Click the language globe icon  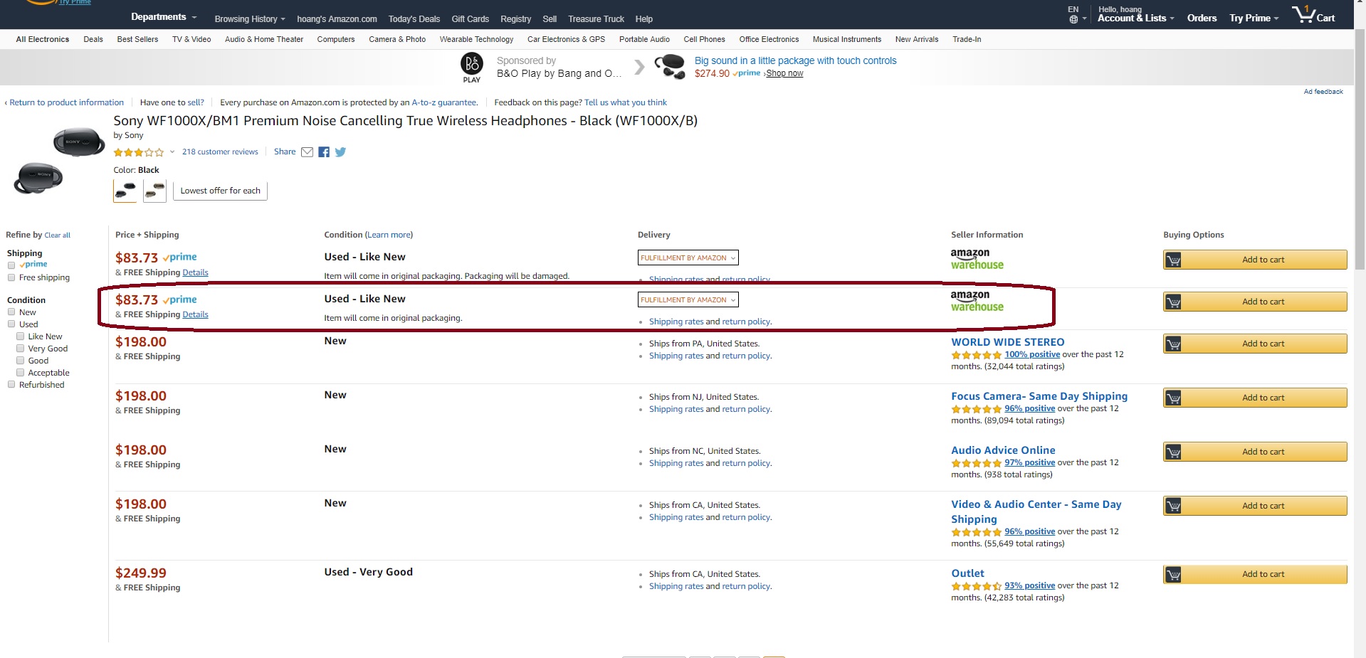click(1073, 19)
